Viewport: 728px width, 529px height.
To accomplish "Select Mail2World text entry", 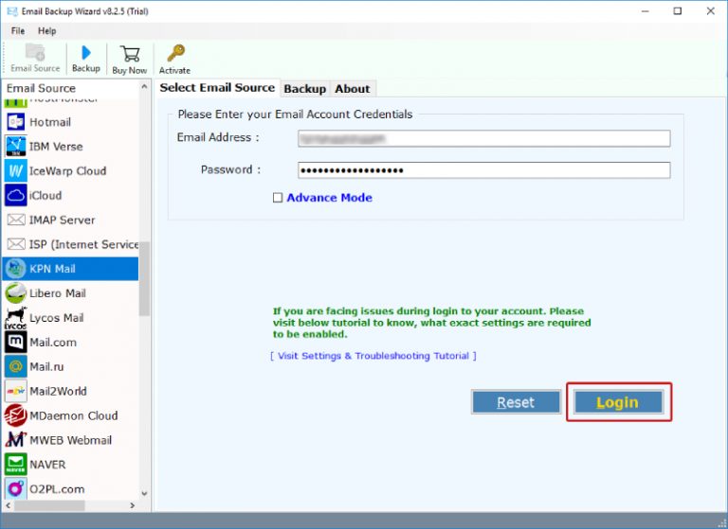I will pos(58,391).
